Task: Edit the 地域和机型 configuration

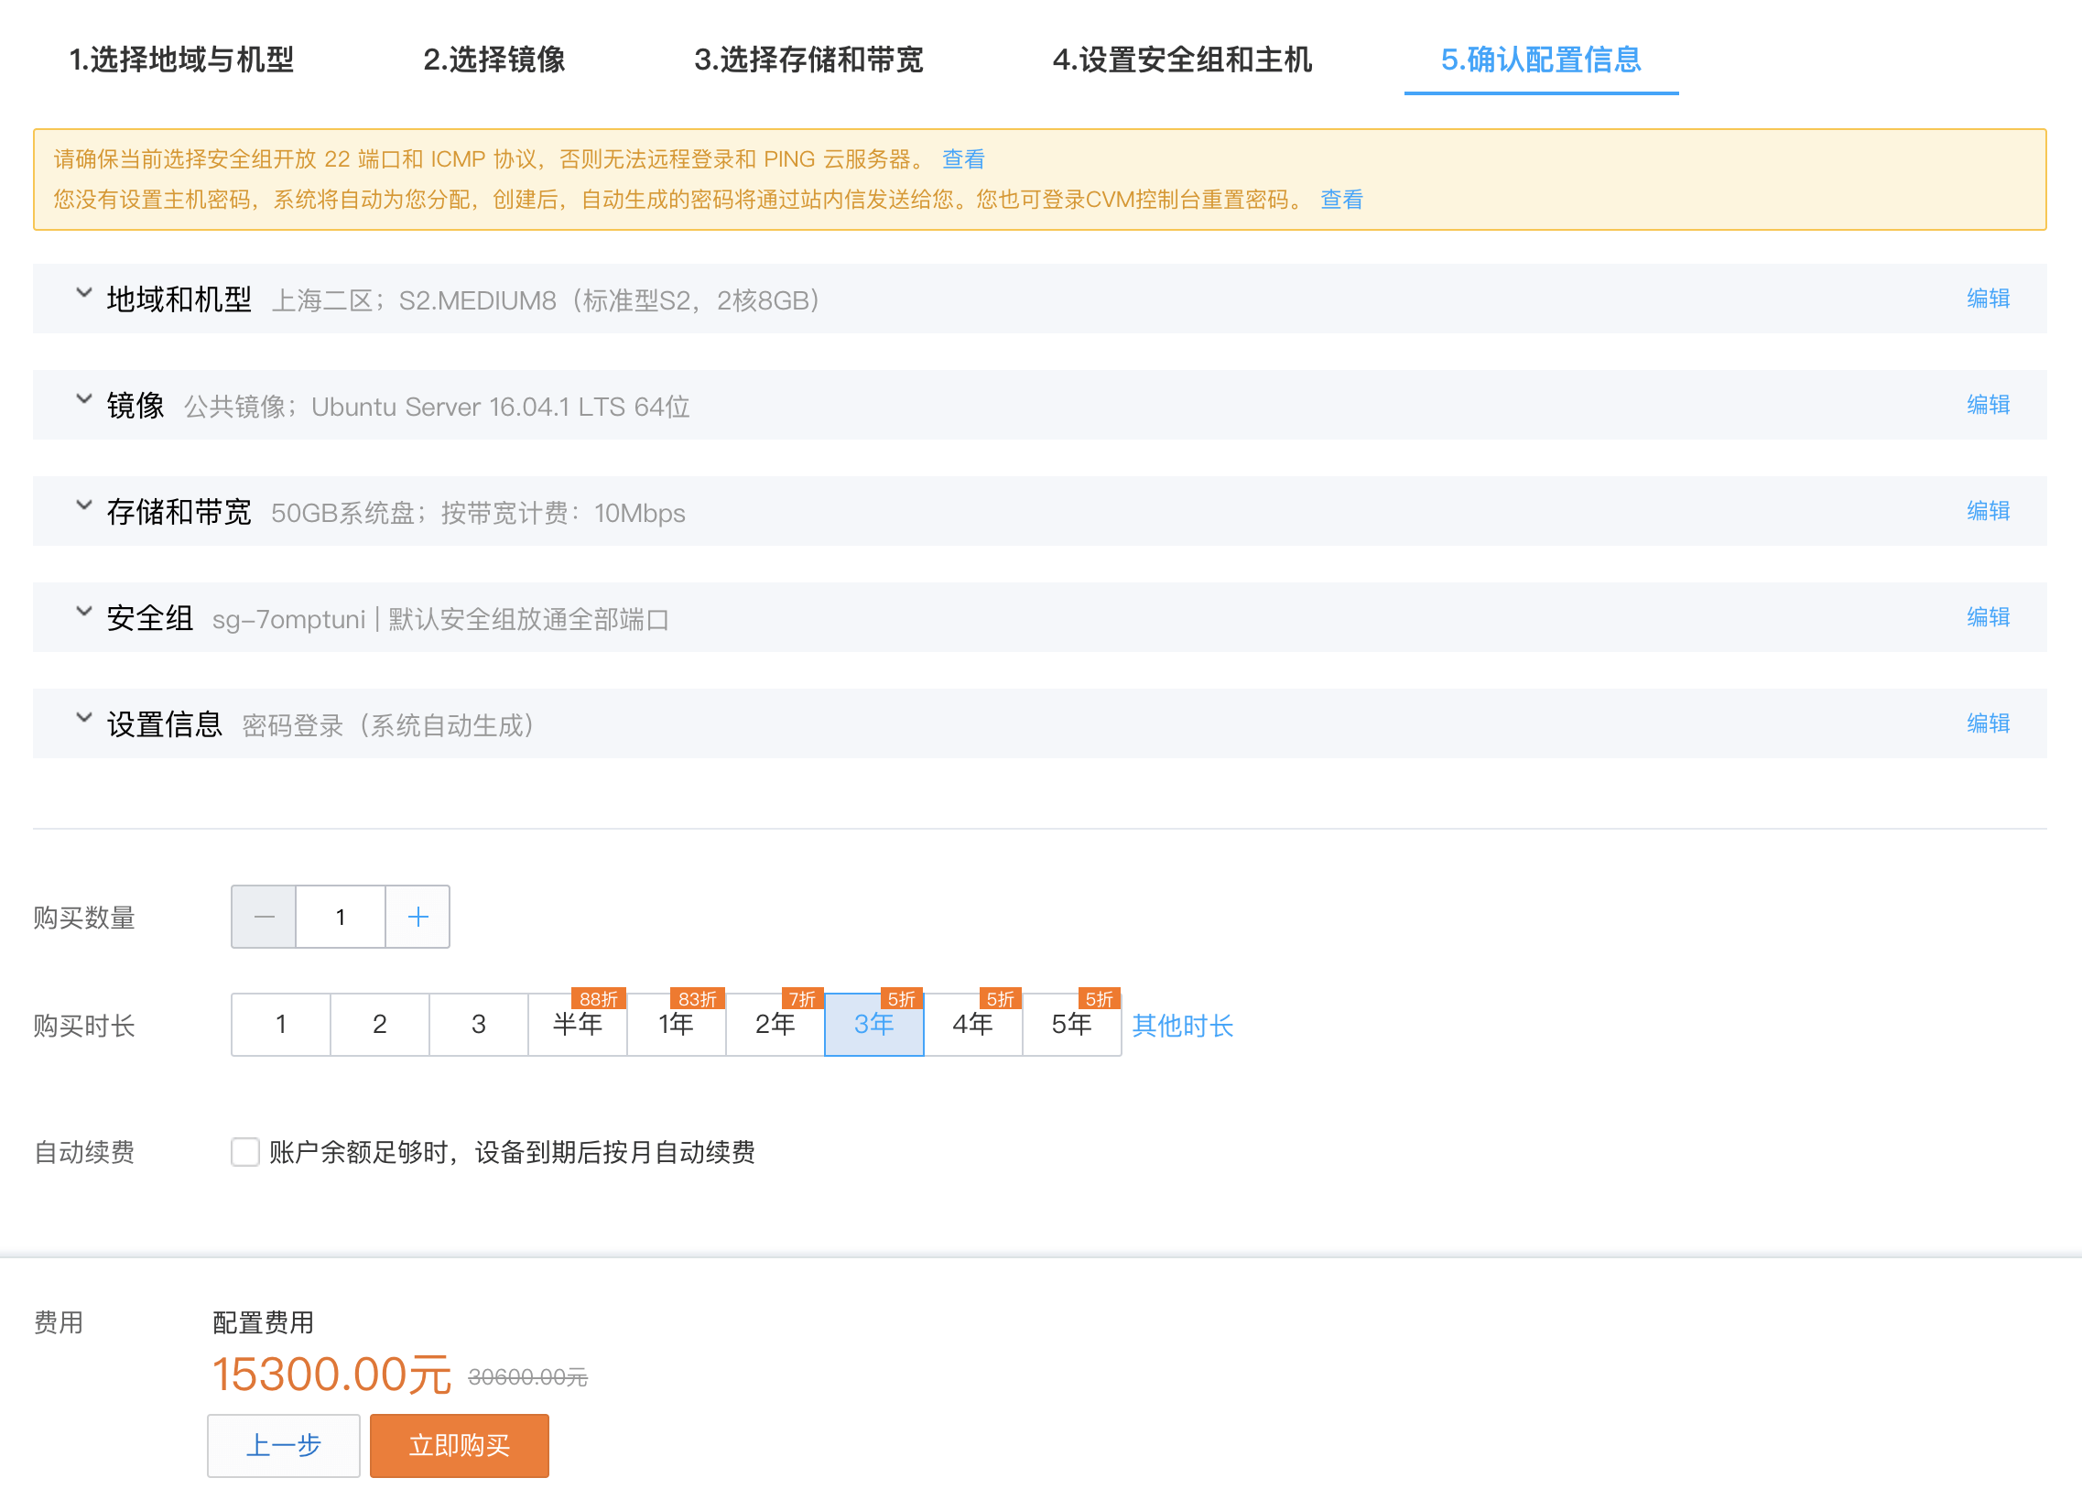Action: 1989,299
